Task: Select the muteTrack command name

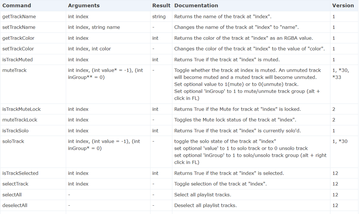Action: pos(14,70)
